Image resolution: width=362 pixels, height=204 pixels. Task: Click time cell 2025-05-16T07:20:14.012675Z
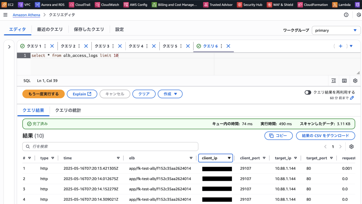(x=91, y=179)
